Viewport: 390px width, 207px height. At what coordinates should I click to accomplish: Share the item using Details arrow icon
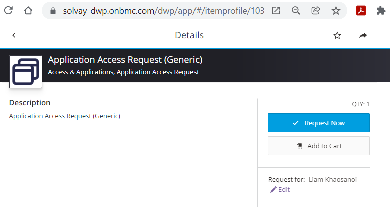(363, 35)
